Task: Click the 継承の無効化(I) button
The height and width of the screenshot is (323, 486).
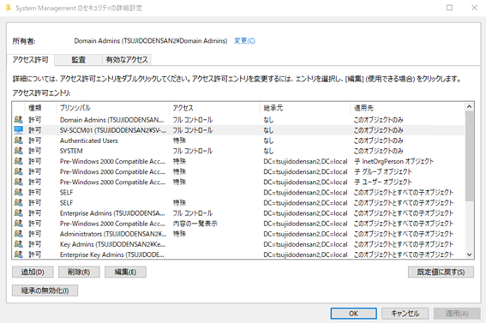Action: pos(45,290)
